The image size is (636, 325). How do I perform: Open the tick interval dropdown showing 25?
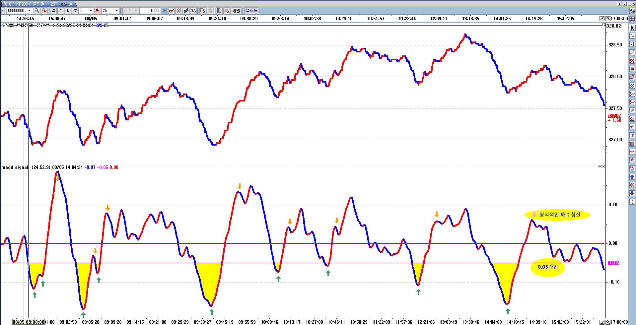pyautogui.click(x=116, y=11)
